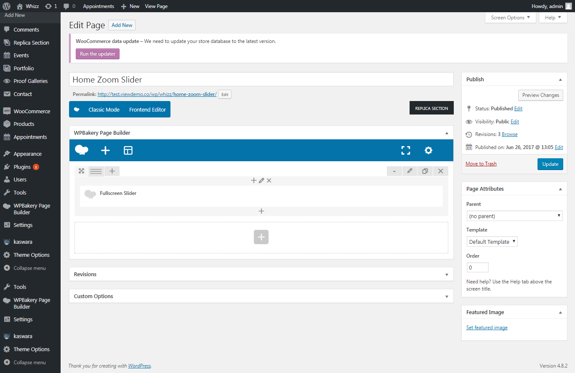Change the row column layout
Viewport: 575px width, 373px height.
coord(96,171)
